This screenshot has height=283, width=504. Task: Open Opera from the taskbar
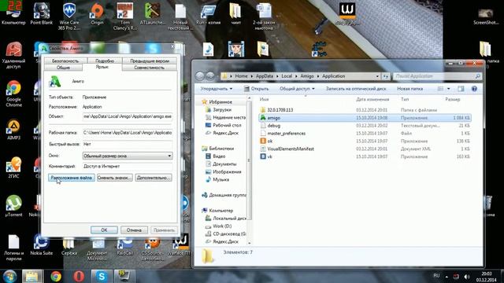point(79,276)
